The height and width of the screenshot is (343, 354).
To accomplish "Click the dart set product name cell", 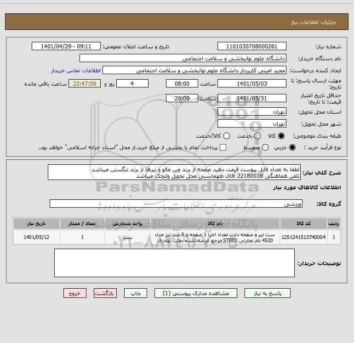I will pyautogui.click(x=215, y=237).
